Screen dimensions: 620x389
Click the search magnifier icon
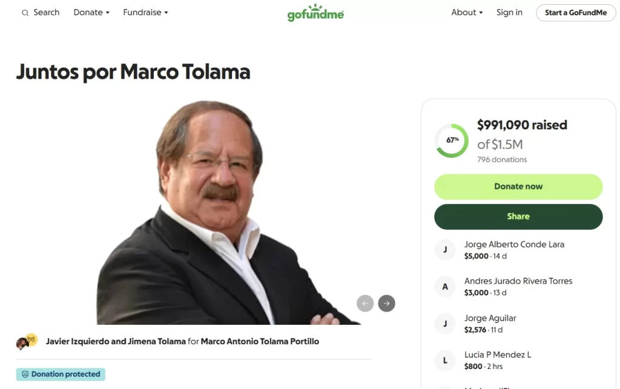coord(25,13)
